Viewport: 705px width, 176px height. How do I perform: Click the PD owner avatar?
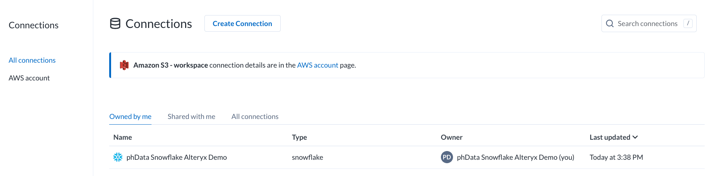447,157
